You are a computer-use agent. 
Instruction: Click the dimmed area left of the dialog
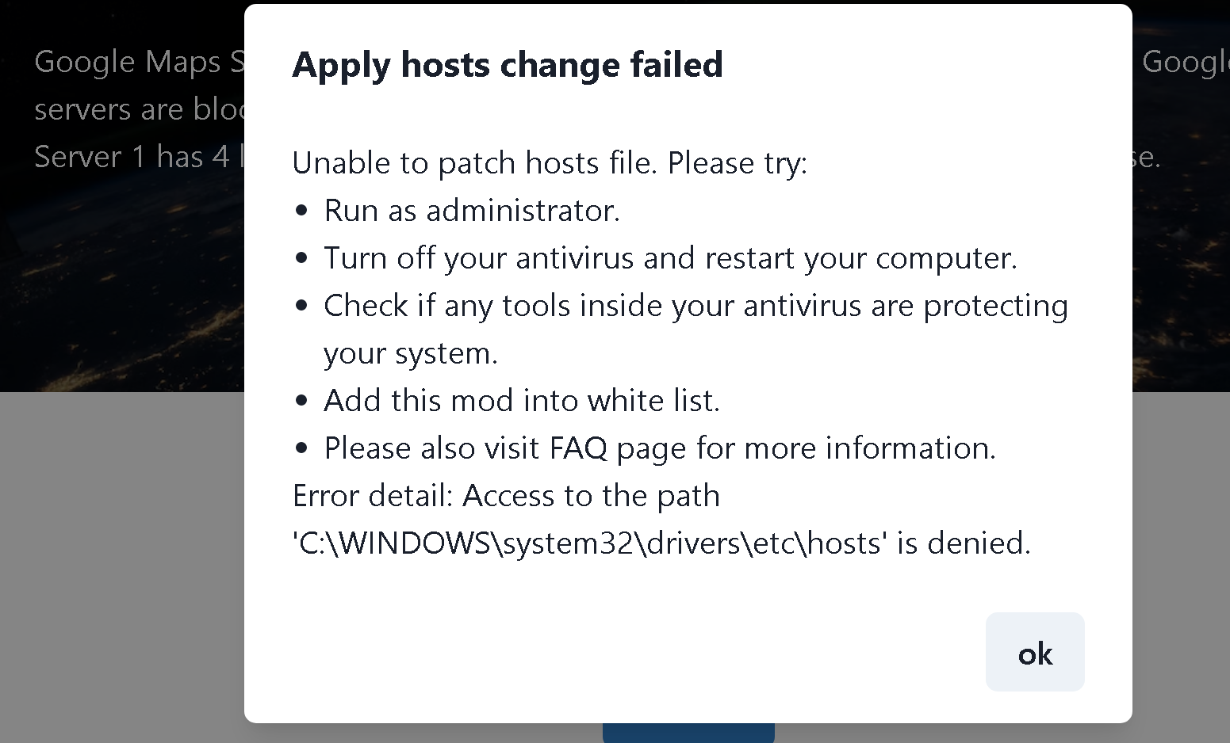[119, 554]
